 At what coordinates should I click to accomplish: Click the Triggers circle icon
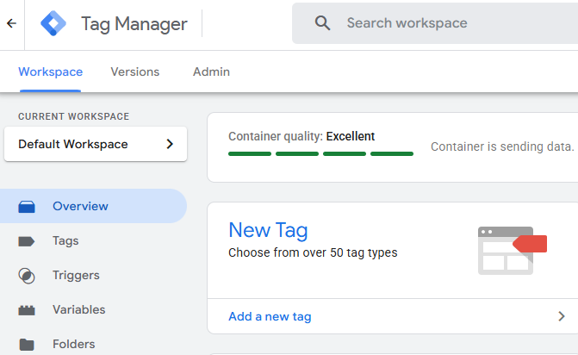pos(27,276)
